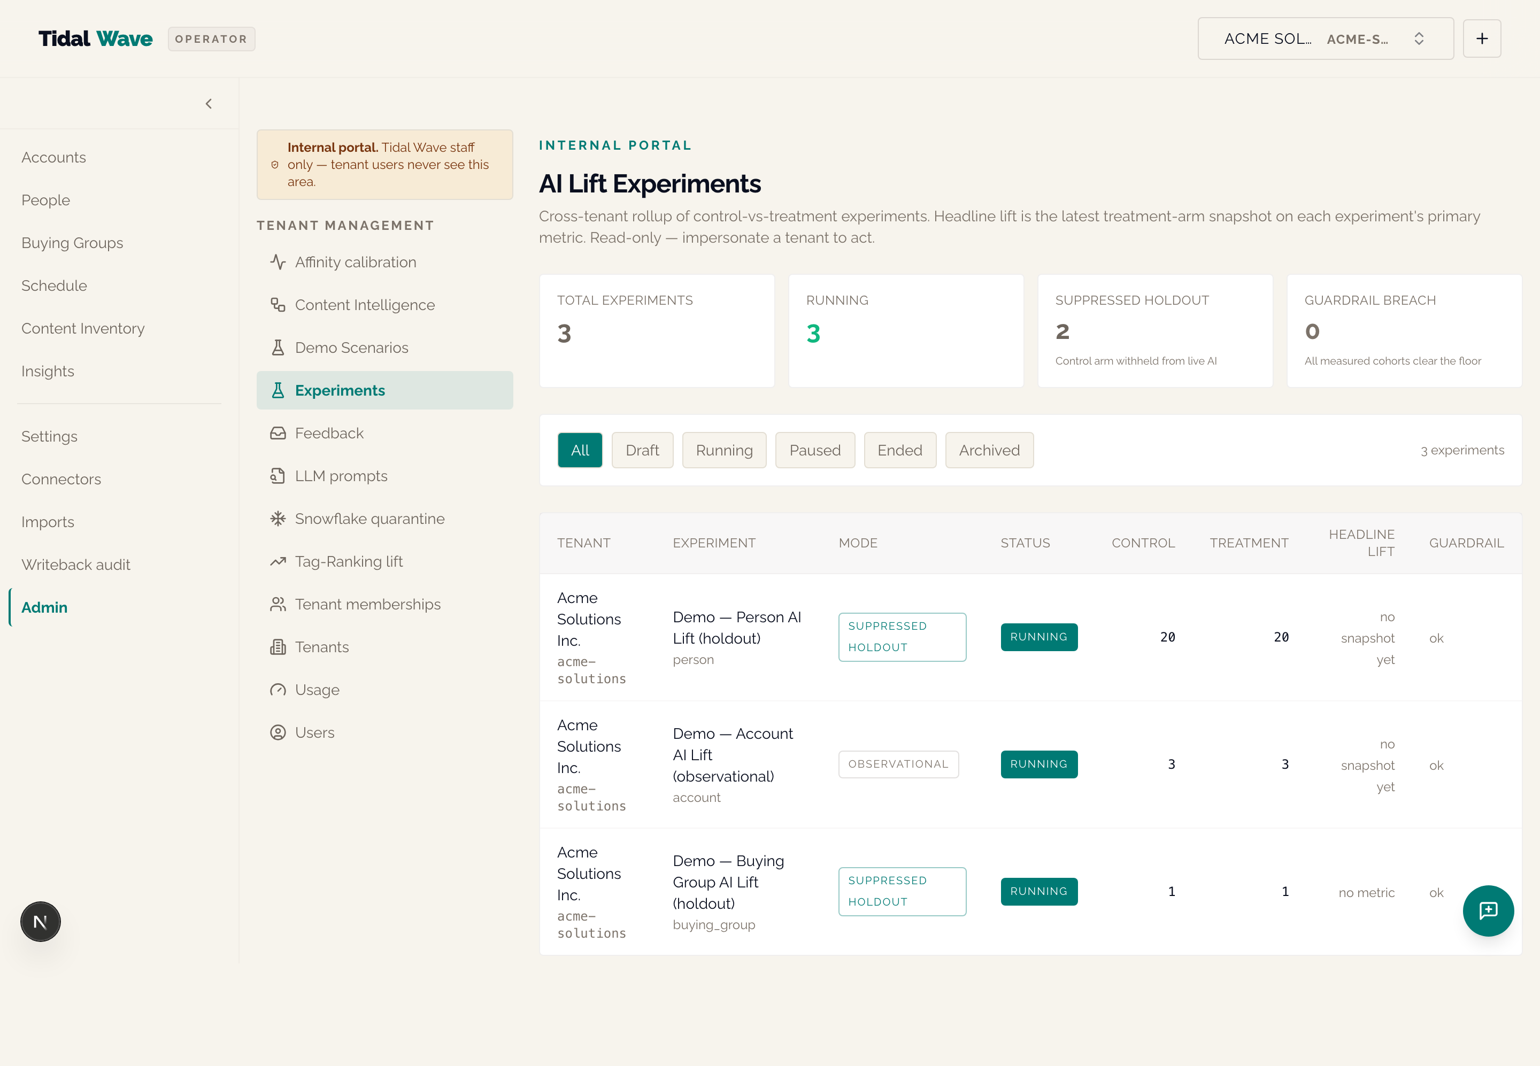Select the Paused filter button
The width and height of the screenshot is (1540, 1066).
click(x=814, y=450)
